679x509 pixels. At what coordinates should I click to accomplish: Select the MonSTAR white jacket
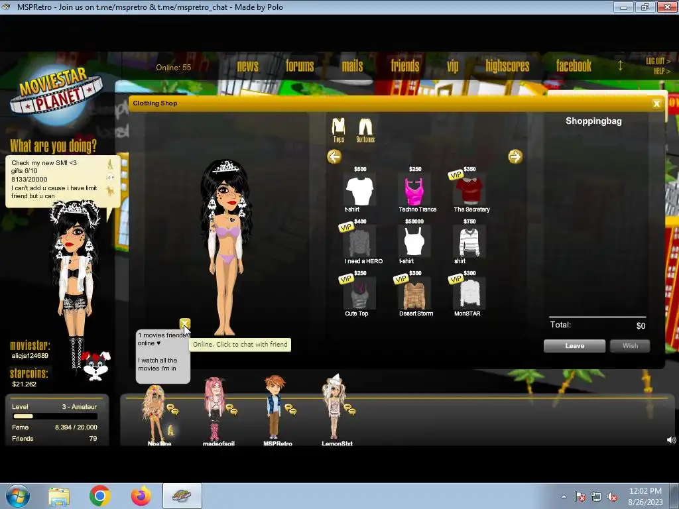[x=469, y=294]
